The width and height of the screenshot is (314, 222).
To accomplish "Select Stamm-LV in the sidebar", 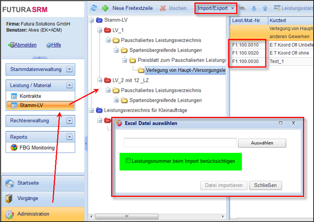I will (31, 105).
